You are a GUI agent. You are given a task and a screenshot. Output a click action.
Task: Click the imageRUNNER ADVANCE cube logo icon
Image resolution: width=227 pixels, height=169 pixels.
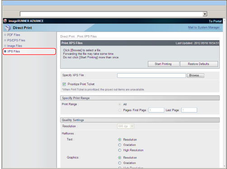point(5,21)
